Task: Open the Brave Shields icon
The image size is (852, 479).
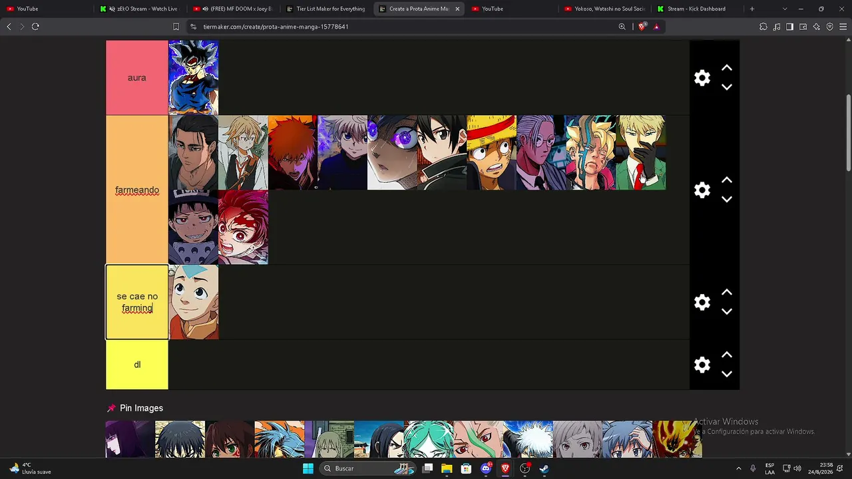Action: pos(642,27)
